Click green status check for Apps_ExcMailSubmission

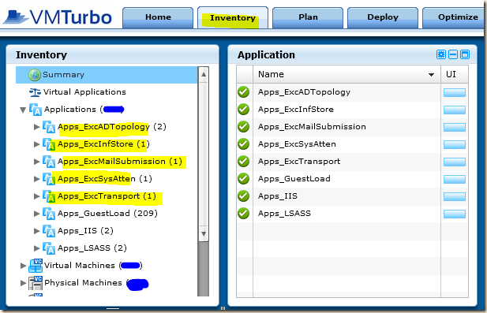pos(244,127)
